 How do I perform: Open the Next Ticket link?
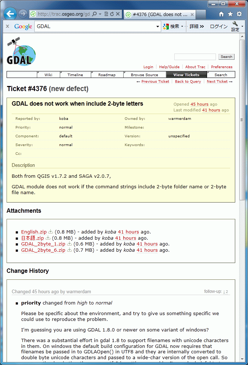(217, 82)
